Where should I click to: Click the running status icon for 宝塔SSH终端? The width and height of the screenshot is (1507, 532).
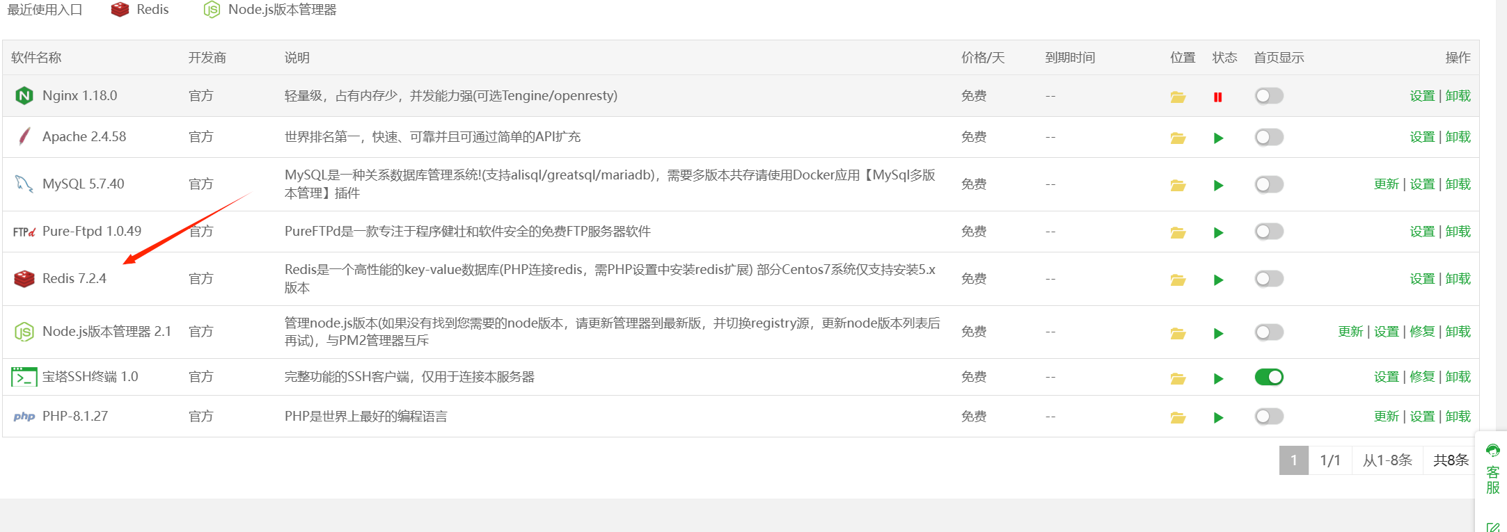tap(1218, 378)
